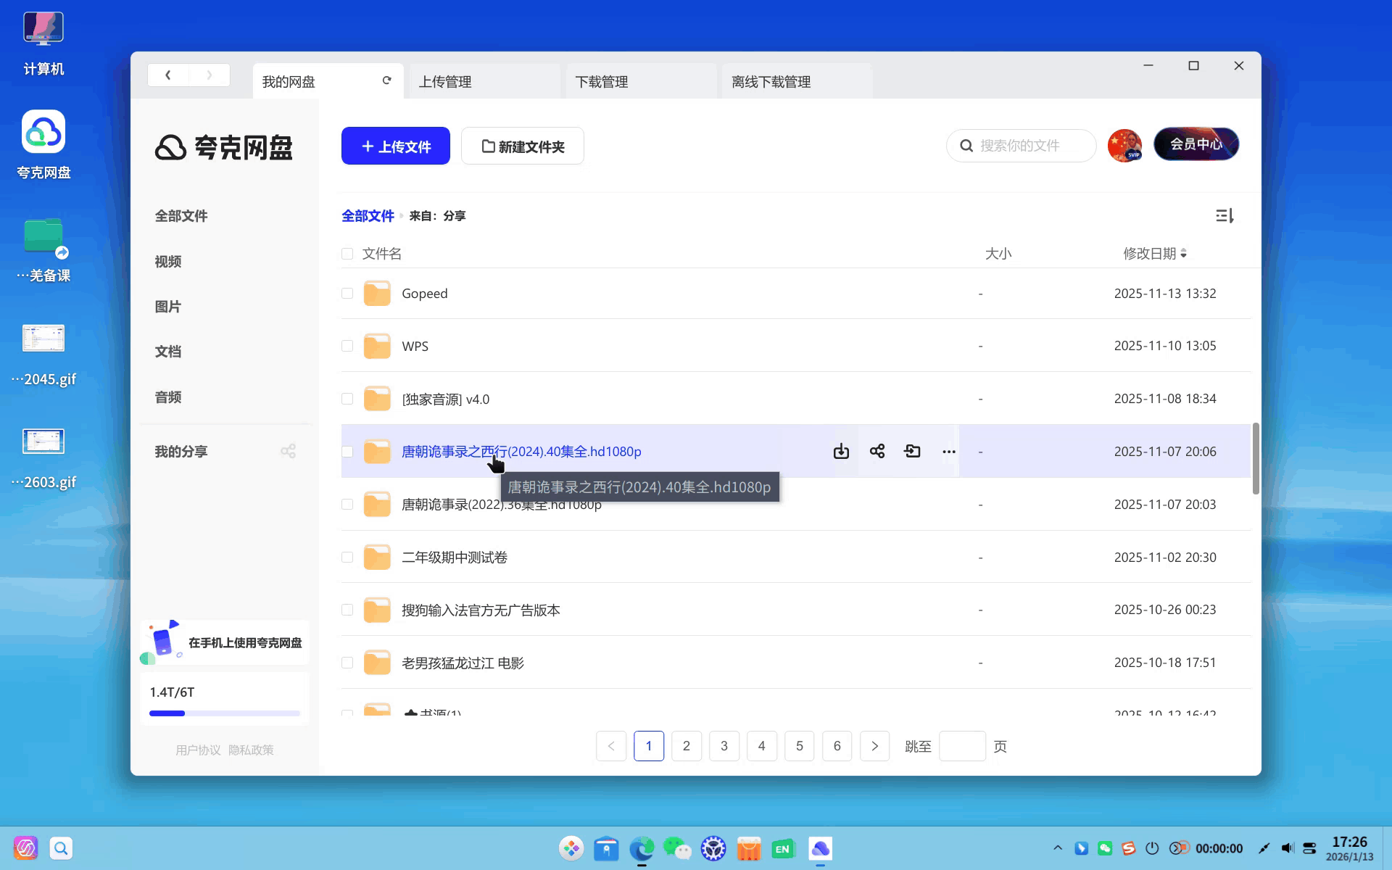Switch to the 下载管理 tab
The image size is (1392, 870).
pyautogui.click(x=603, y=81)
